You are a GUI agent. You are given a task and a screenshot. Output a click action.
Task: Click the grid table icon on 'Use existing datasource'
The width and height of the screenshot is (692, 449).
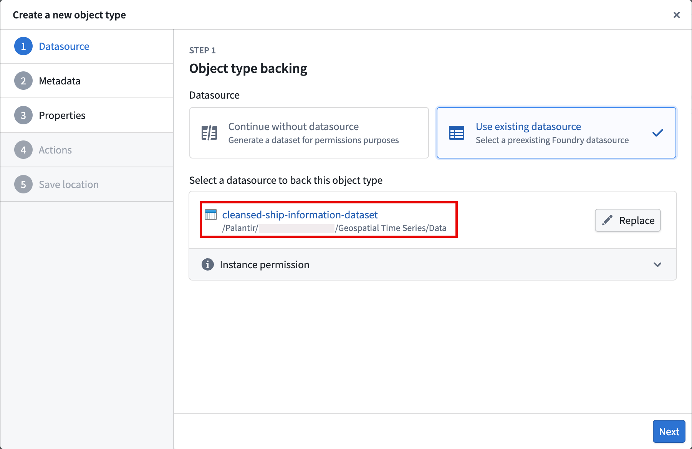tap(457, 132)
